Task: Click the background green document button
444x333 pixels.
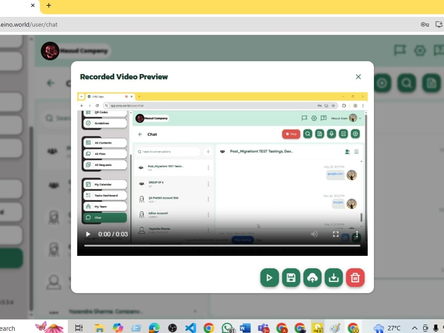Action: click(431, 83)
